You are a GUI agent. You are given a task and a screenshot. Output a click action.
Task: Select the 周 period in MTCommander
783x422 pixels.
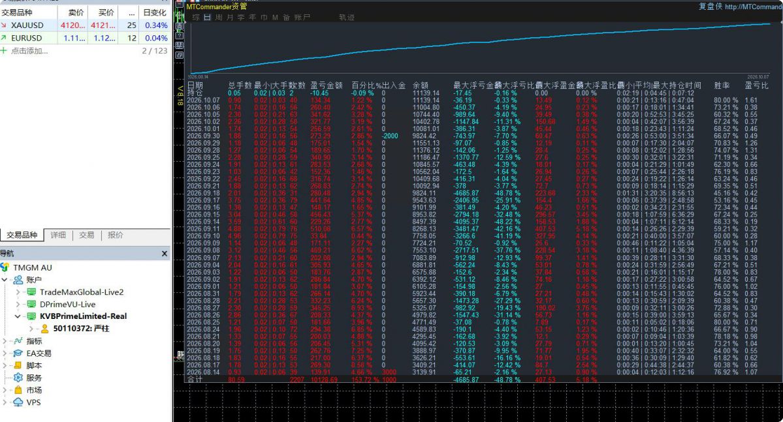click(219, 18)
